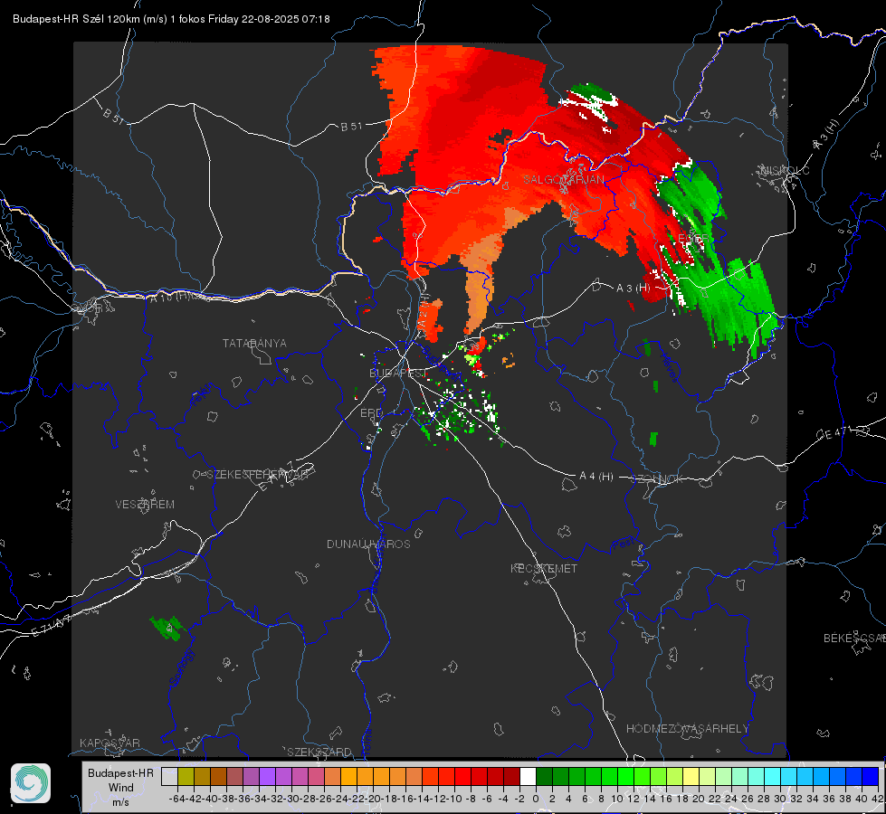
Task: Click the KECSKEMET city label
Action: [544, 569]
